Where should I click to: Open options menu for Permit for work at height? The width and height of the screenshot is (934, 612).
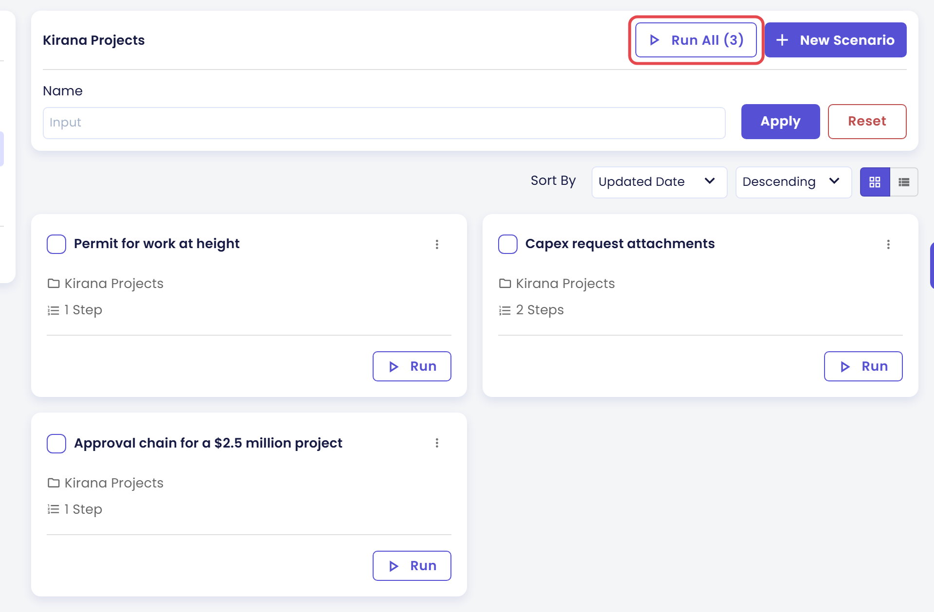[437, 244]
